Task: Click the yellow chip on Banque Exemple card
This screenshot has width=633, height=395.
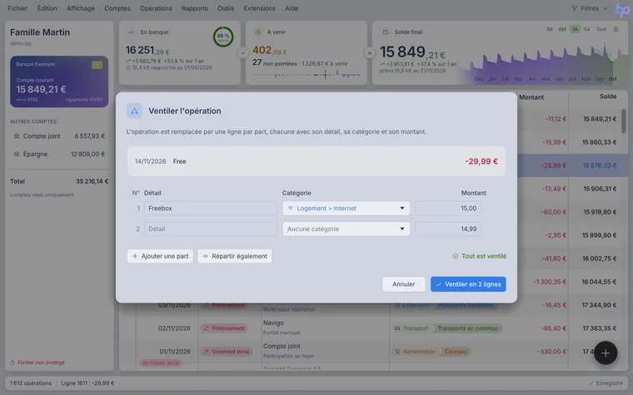Action: pos(97,65)
